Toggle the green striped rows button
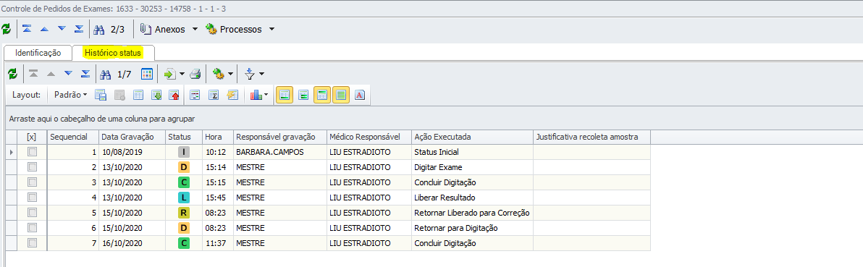 tap(341, 96)
